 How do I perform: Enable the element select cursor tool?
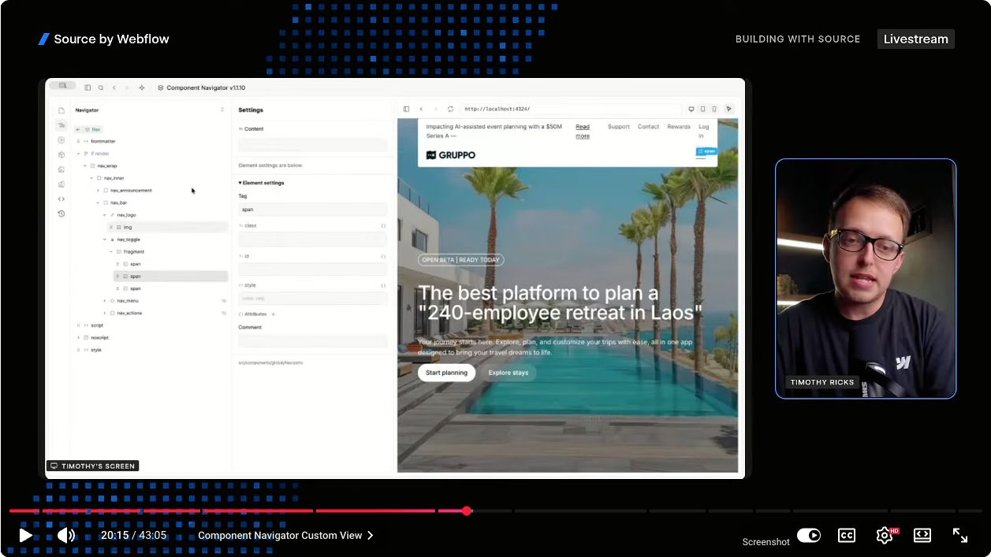[x=728, y=109]
